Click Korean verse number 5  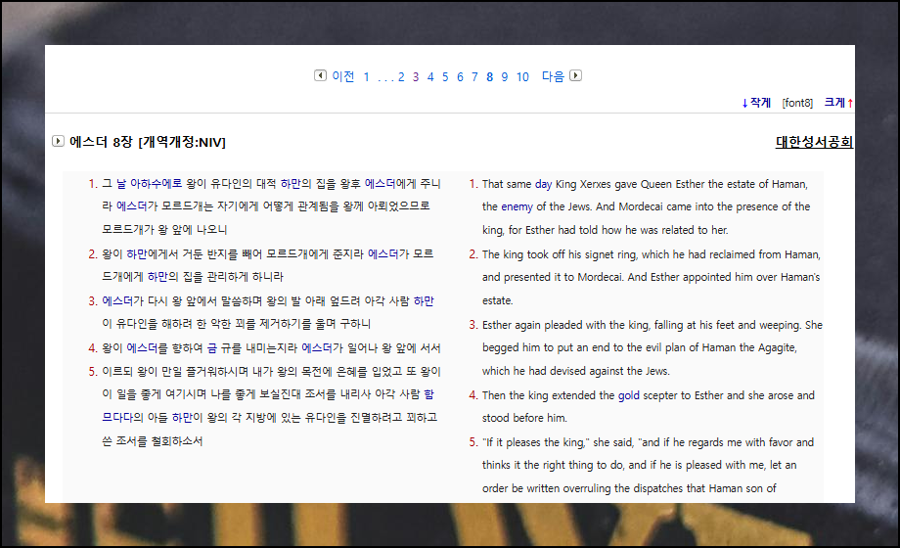coord(93,372)
